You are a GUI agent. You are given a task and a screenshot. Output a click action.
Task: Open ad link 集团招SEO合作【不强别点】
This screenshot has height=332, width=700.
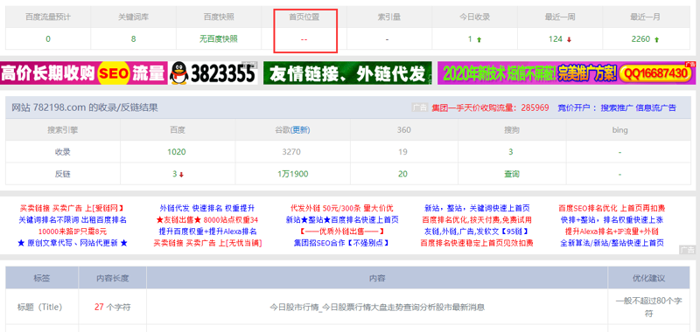[342, 243]
